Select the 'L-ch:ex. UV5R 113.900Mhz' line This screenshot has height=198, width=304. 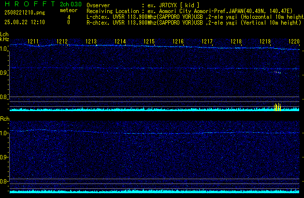[x=195, y=17]
